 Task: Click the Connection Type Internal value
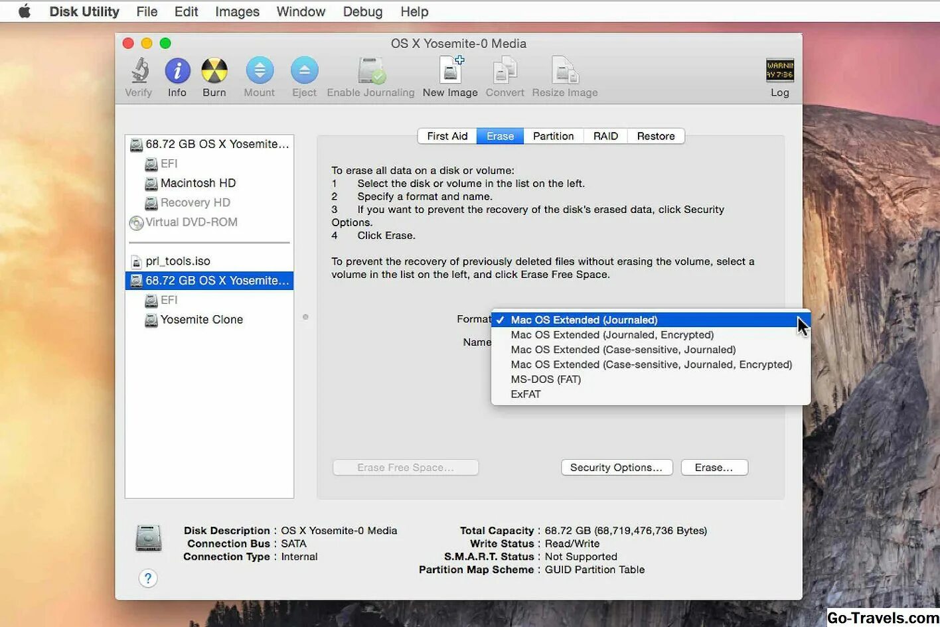(299, 557)
